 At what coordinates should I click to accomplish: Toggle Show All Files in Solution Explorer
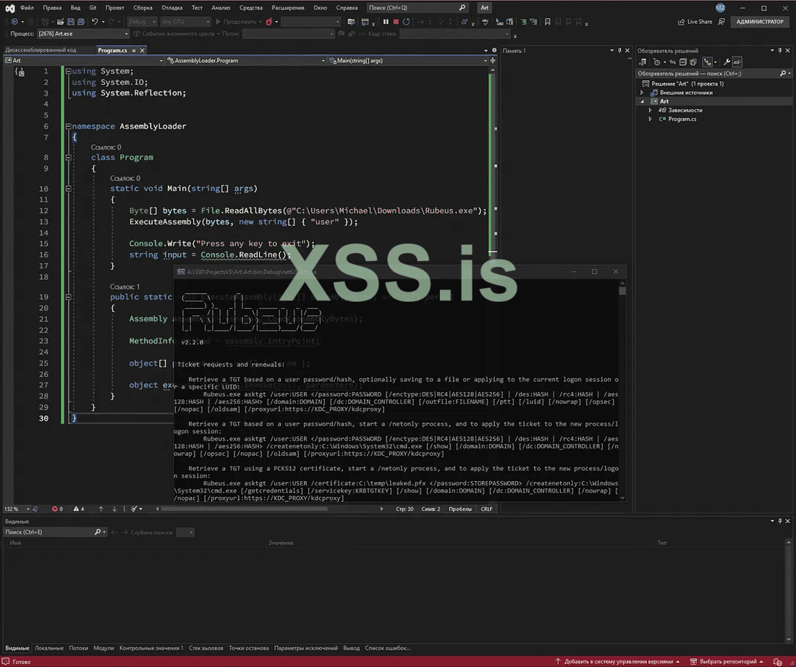[693, 62]
